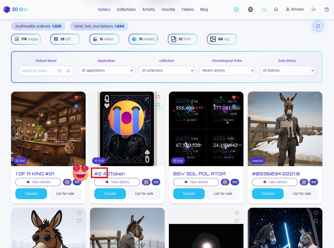334x248 pixels.
Task: Open the Activity page
Action: click(x=149, y=9)
